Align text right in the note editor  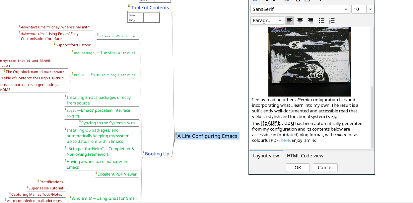310,20
